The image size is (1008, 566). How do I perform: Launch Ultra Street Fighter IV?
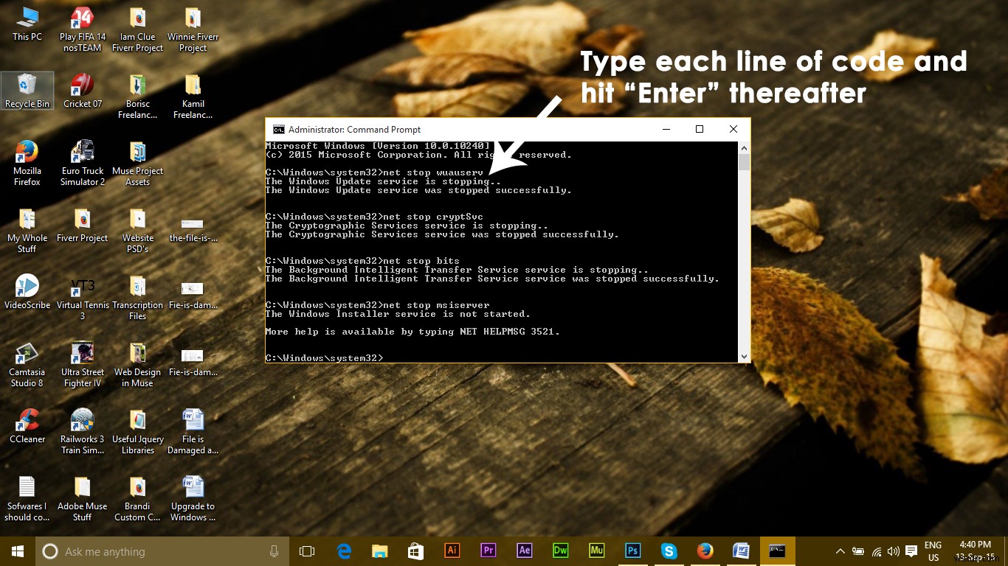click(x=83, y=365)
